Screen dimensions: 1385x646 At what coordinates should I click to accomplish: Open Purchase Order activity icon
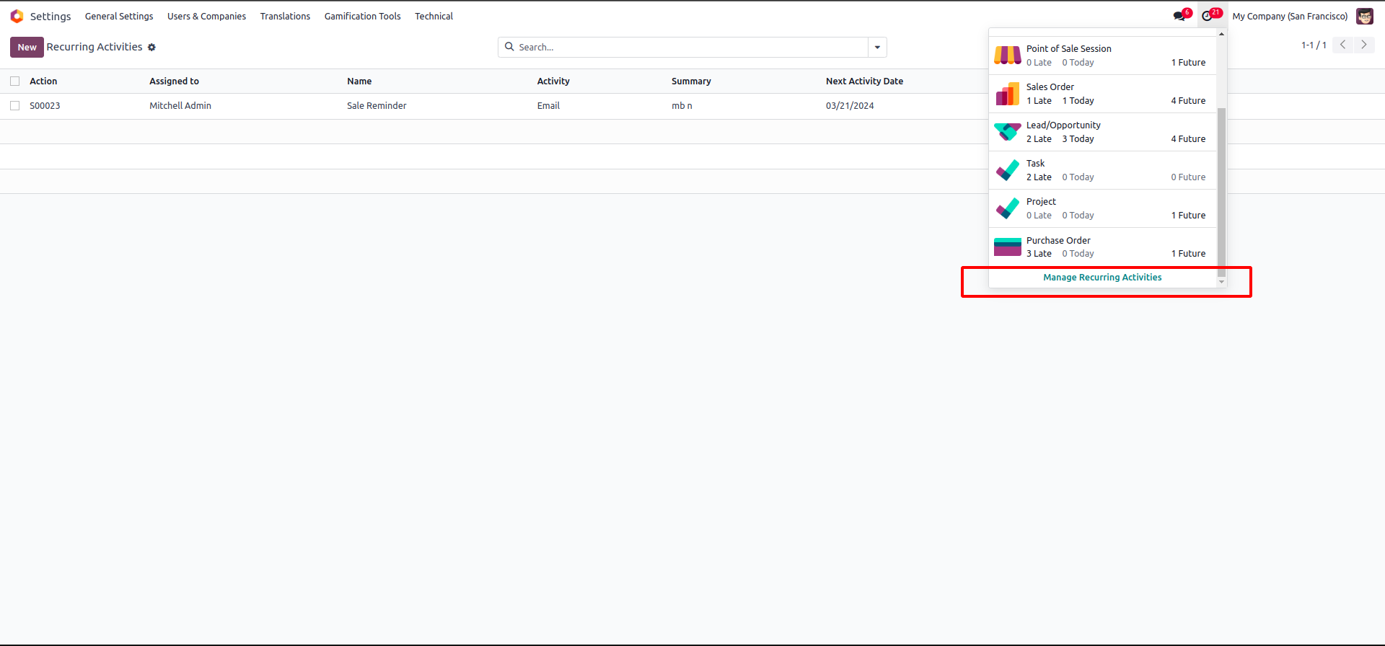click(1008, 247)
